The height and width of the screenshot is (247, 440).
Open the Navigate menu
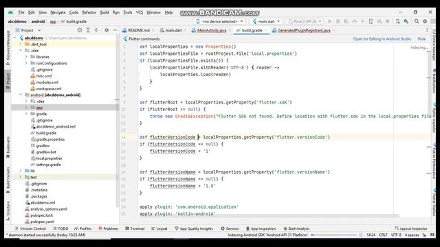pyautogui.click(x=58, y=12)
